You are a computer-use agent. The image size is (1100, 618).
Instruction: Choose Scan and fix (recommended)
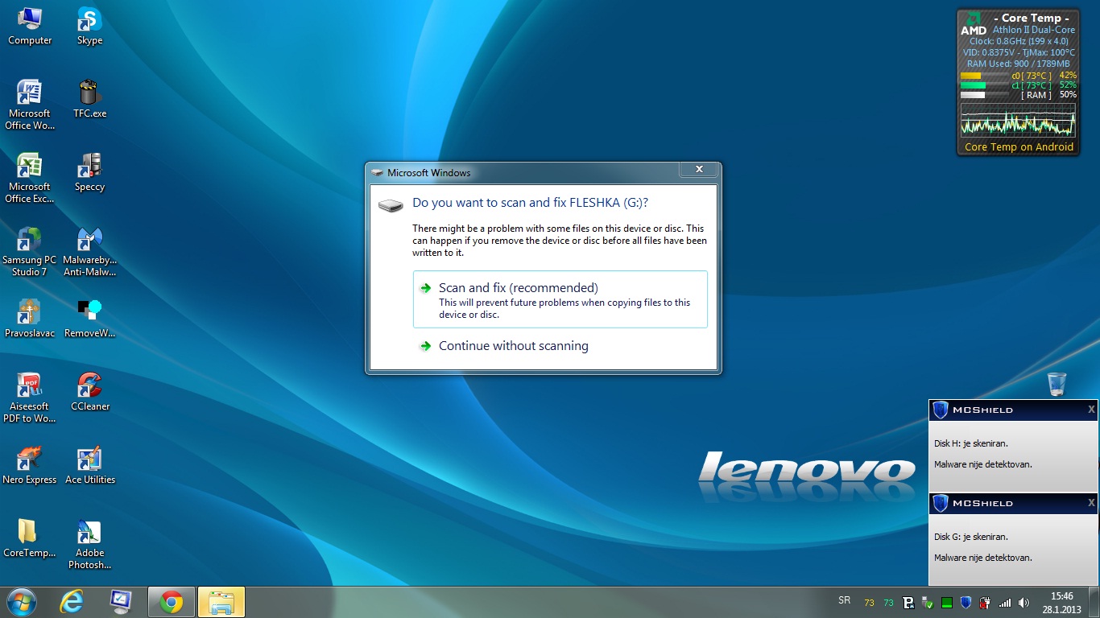(x=560, y=299)
